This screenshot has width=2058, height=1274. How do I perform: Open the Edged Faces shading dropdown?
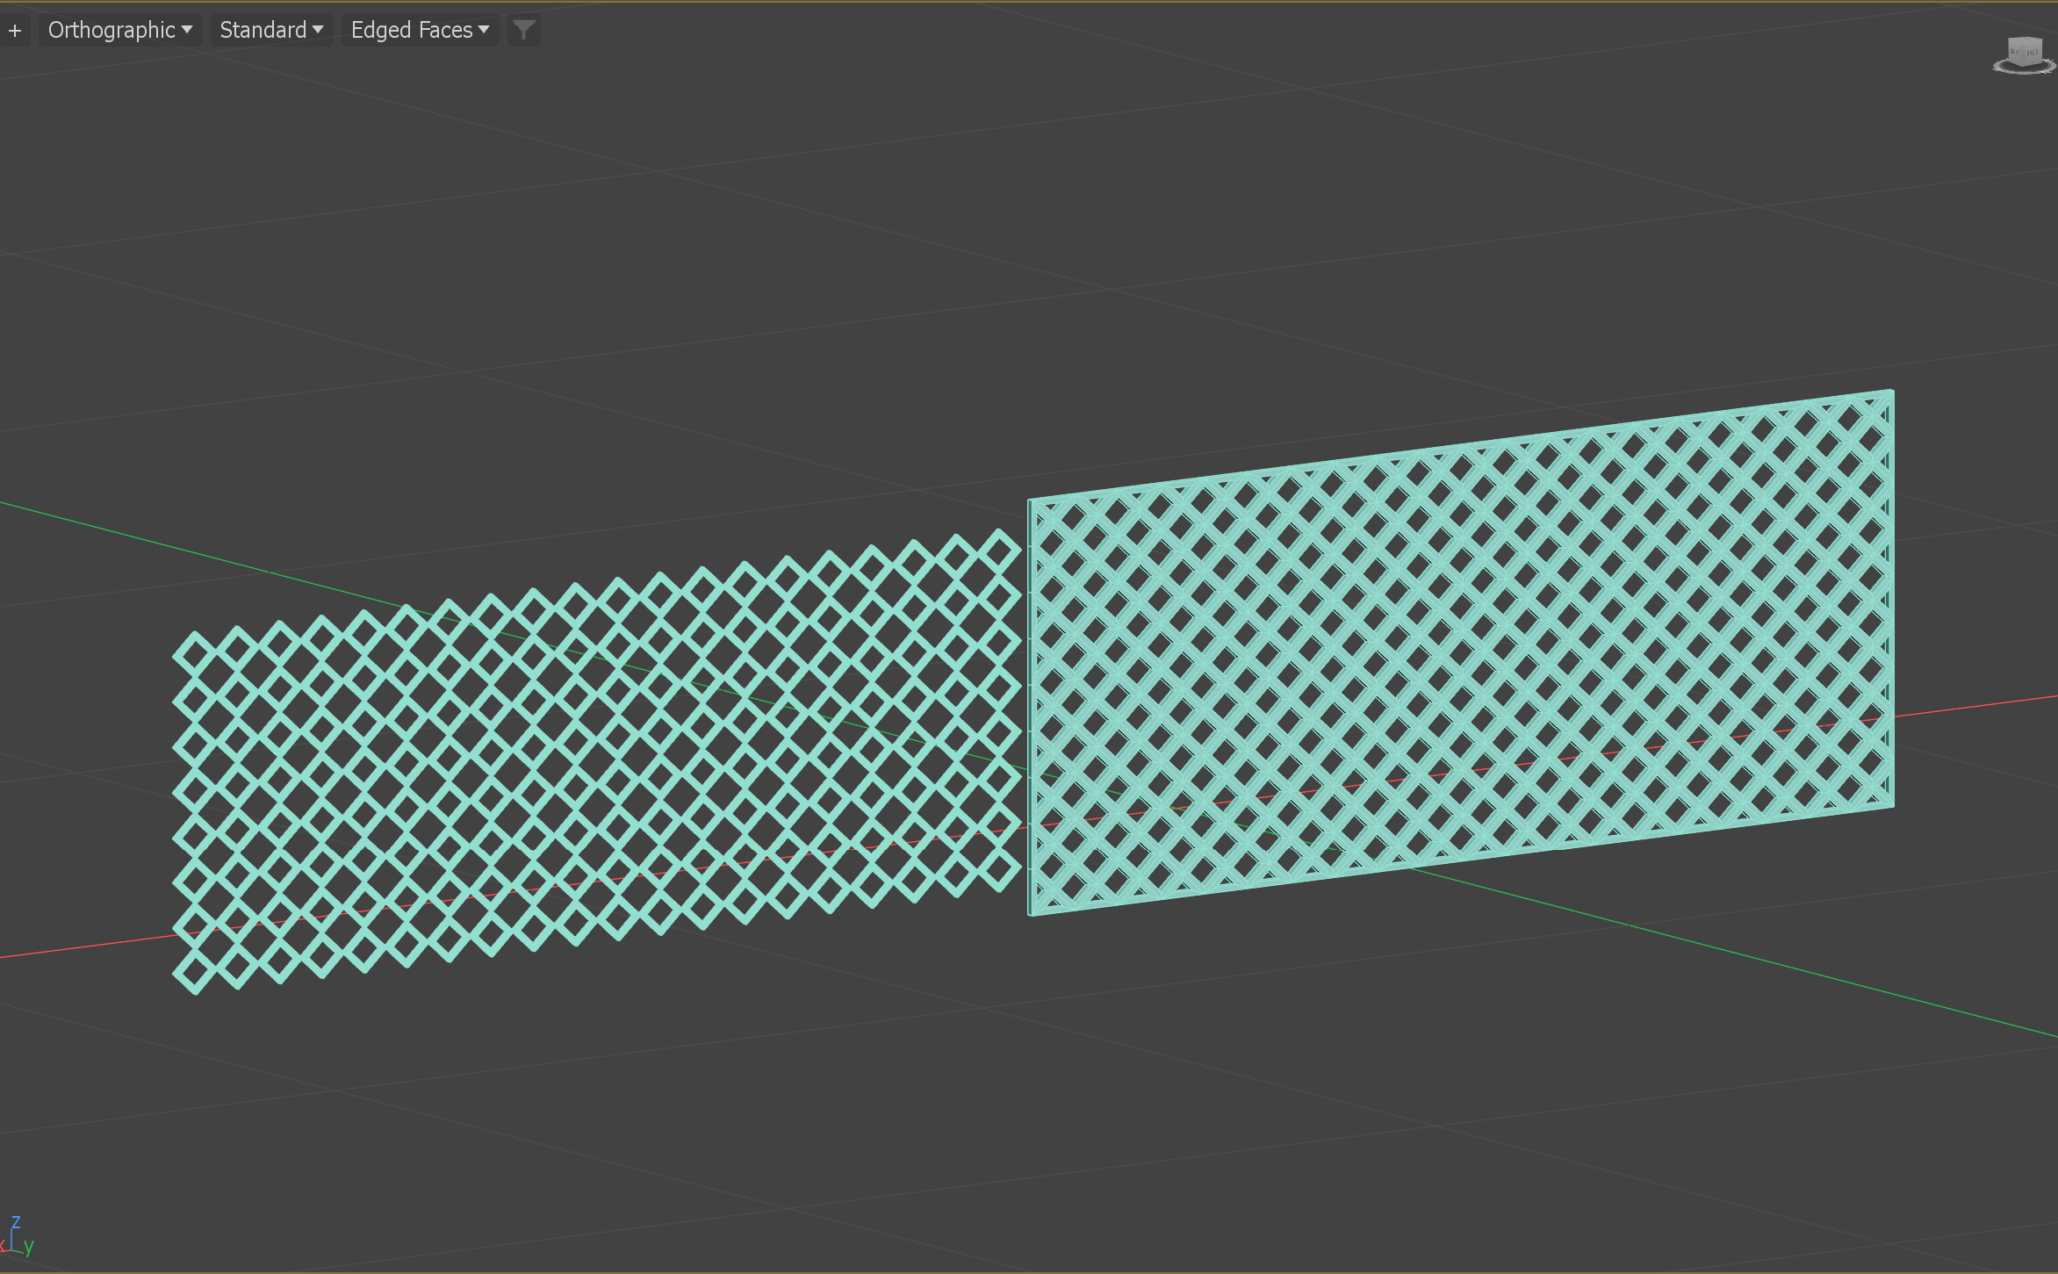(x=420, y=31)
